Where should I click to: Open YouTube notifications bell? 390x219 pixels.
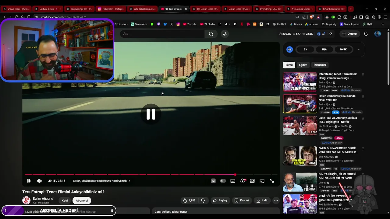pyautogui.click(x=366, y=34)
